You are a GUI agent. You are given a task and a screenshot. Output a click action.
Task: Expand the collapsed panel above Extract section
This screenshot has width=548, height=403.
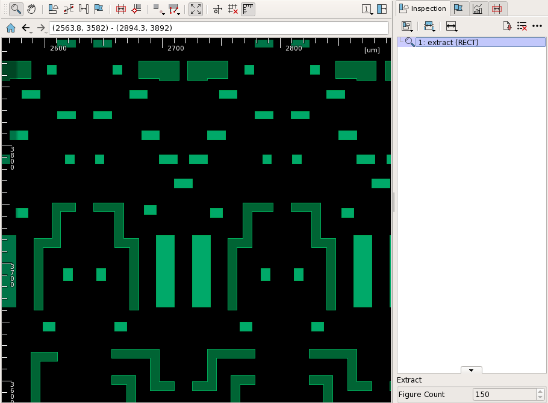(472, 370)
